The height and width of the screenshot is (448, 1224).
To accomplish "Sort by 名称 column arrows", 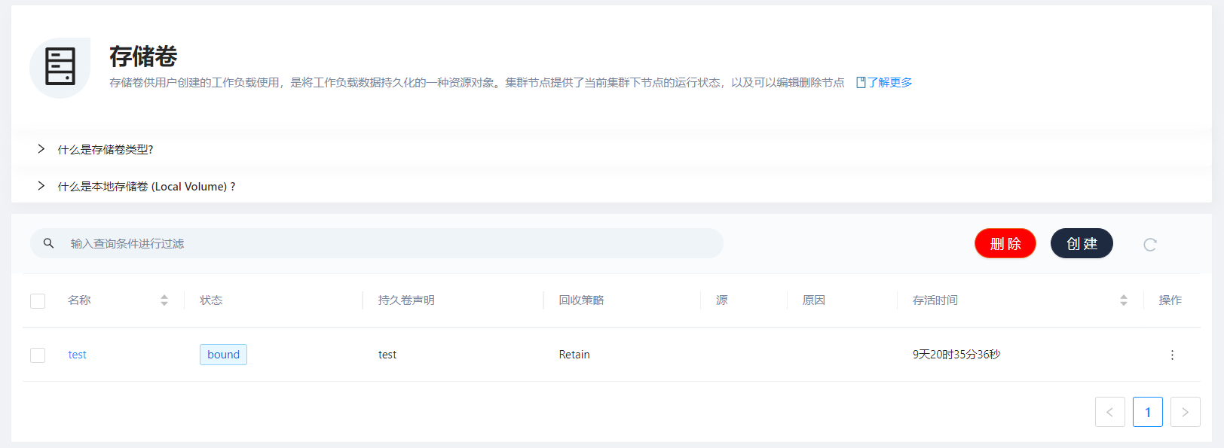I will click(164, 300).
